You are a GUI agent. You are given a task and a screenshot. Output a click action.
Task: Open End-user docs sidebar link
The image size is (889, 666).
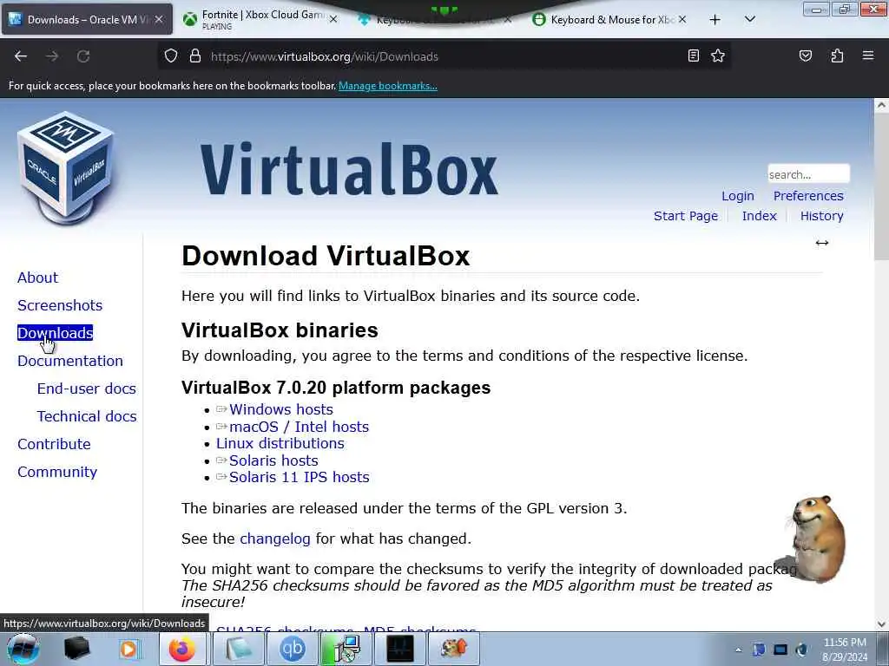(86, 388)
